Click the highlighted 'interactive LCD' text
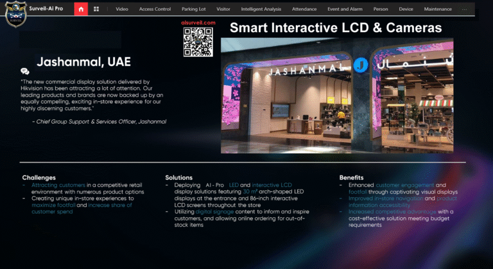Screen dimensions: 493x269 pos(272,185)
